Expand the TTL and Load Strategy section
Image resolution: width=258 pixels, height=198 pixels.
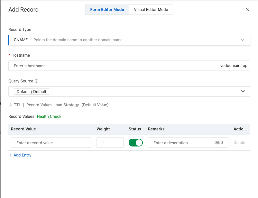[x=11, y=105]
